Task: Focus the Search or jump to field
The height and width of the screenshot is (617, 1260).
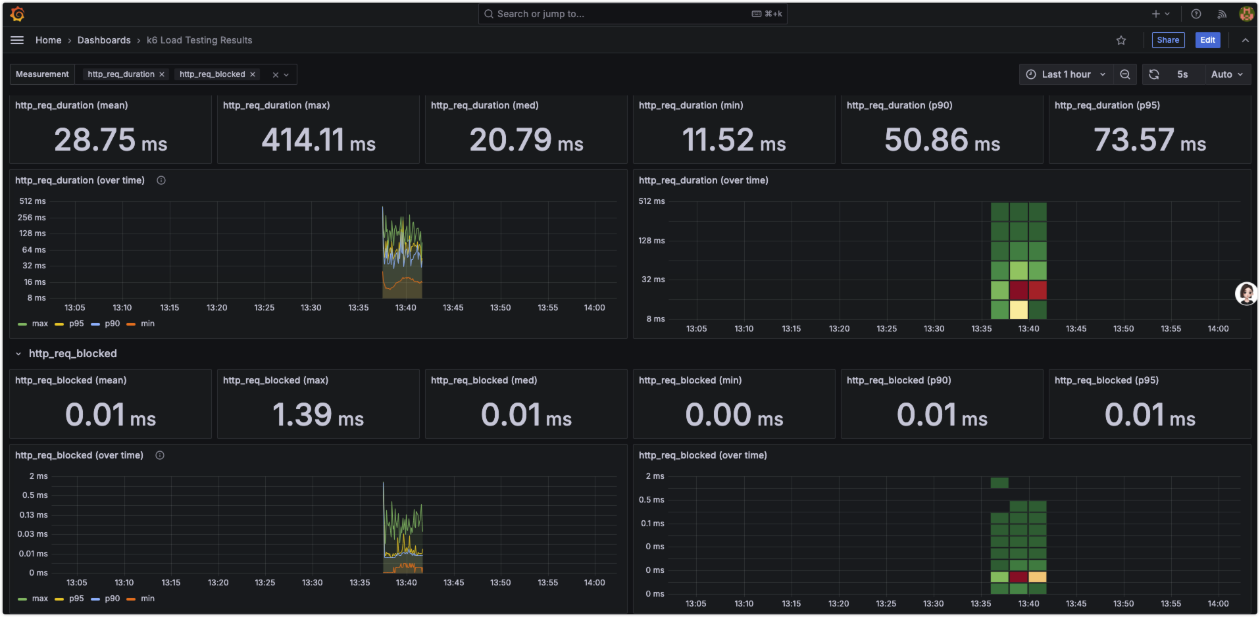Action: [x=632, y=14]
